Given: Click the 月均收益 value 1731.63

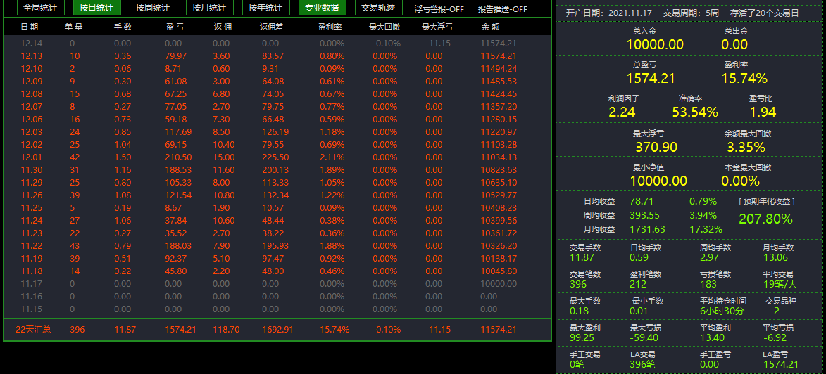Looking at the screenshot, I should pos(647,229).
